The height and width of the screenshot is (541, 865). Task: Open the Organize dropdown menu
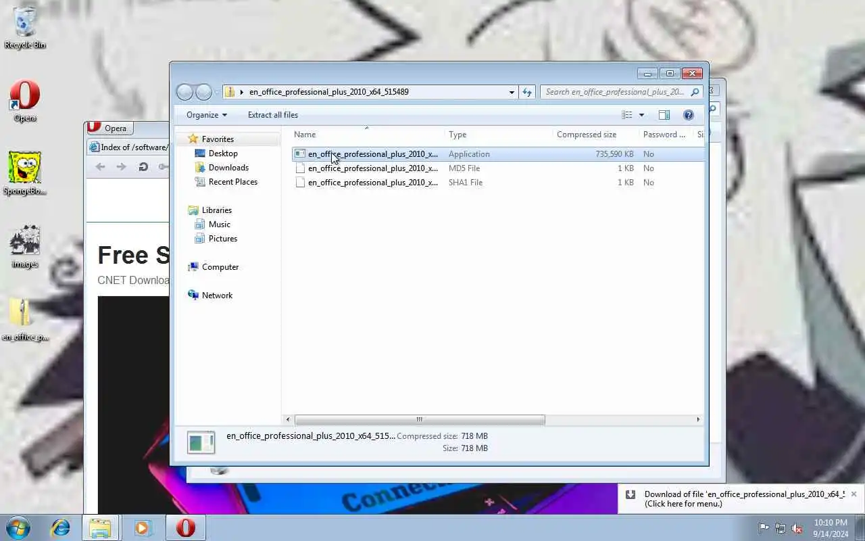(207, 115)
